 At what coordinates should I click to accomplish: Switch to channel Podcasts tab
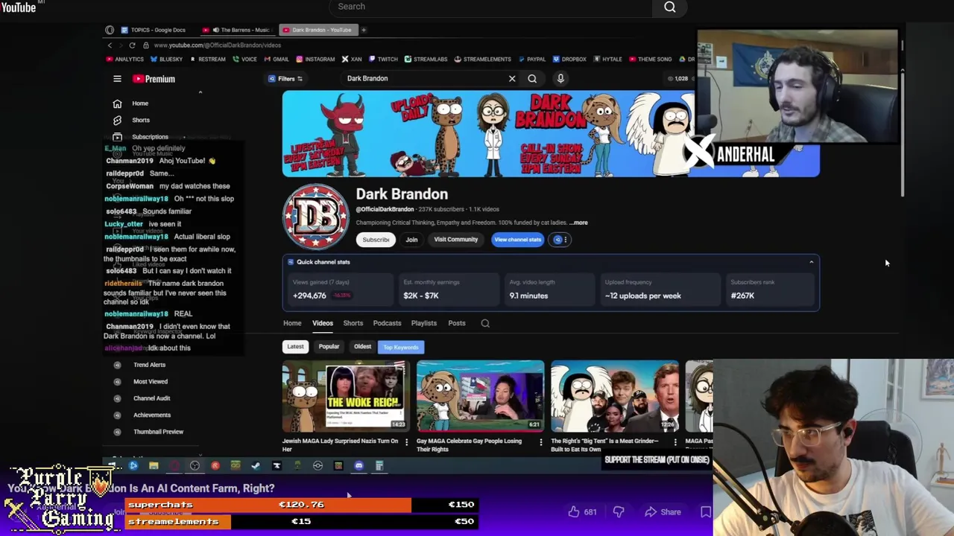point(387,323)
